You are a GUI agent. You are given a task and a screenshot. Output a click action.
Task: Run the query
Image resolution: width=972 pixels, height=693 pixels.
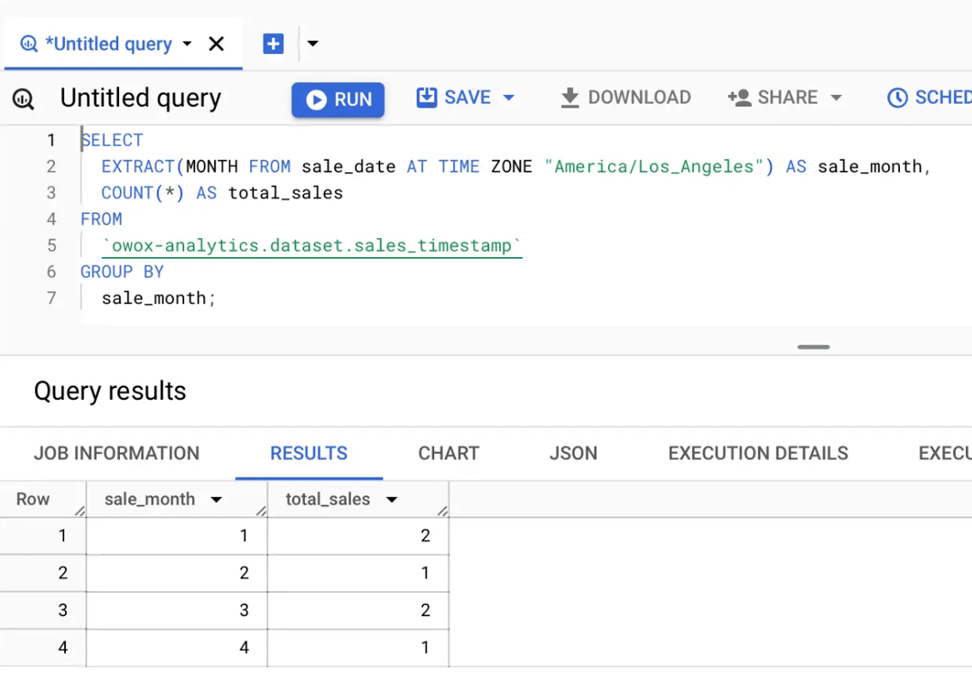338,99
